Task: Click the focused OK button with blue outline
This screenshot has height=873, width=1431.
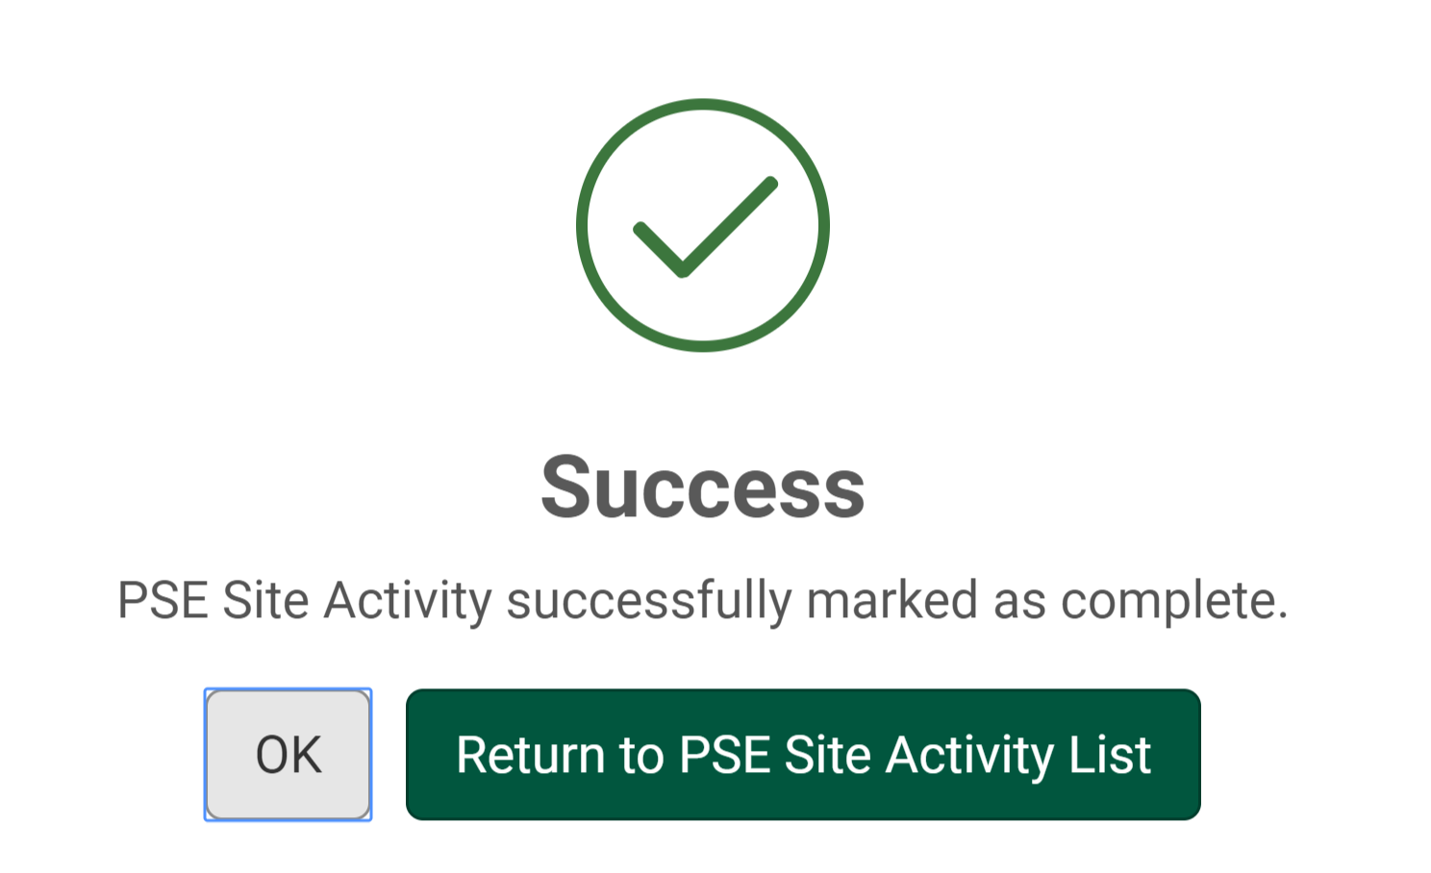Action: [287, 754]
